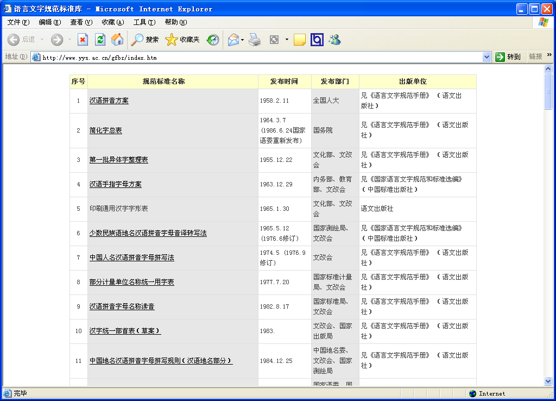556x401 pixels.
Task: Open the History clock icon
Action: tap(213, 40)
